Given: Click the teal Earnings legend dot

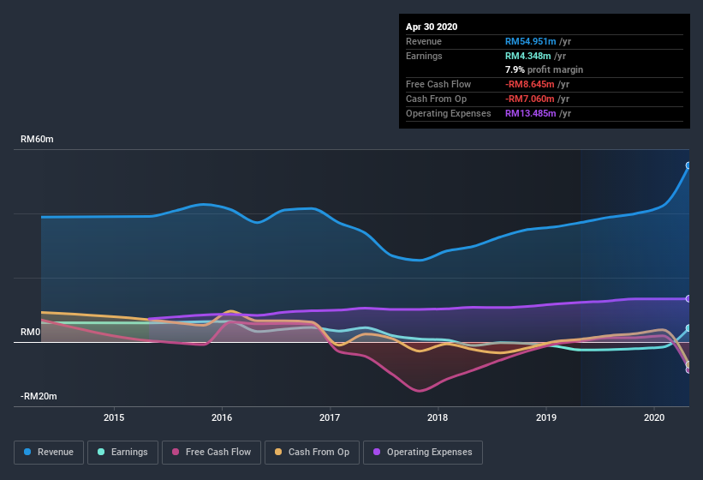Looking at the screenshot, I should (x=102, y=452).
